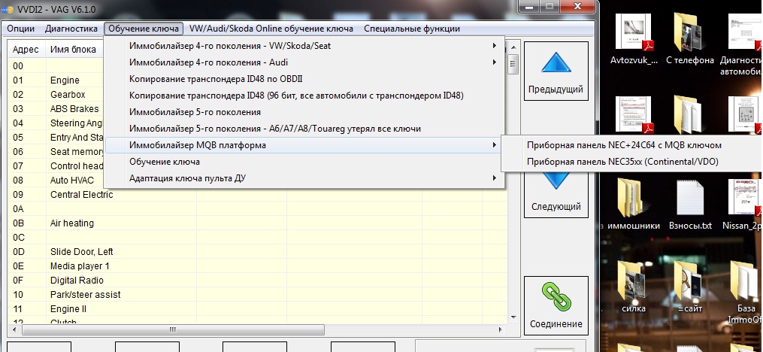Select the 02 Gearbox row

56,95
